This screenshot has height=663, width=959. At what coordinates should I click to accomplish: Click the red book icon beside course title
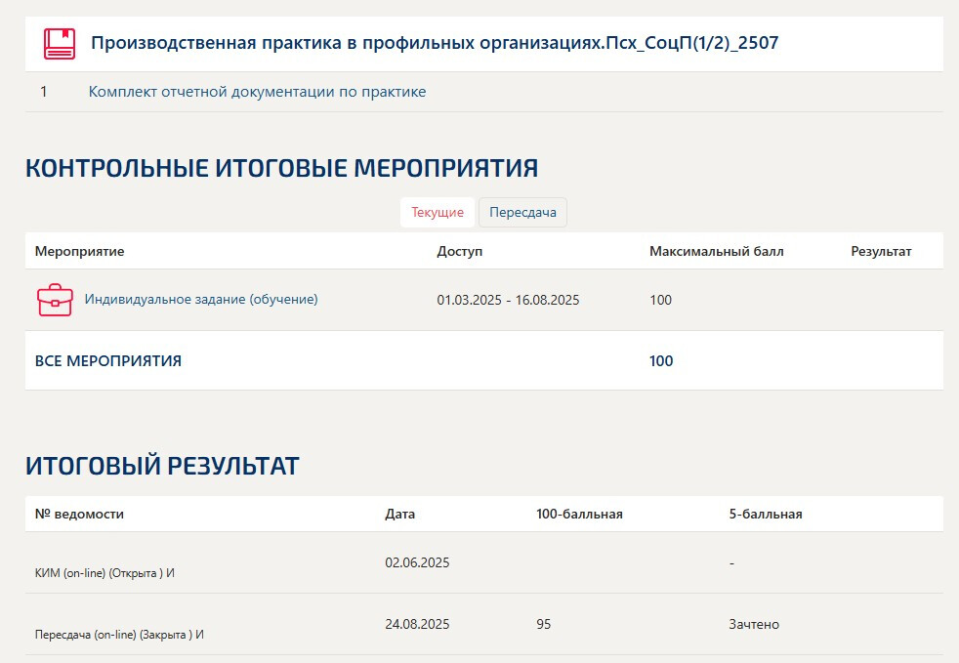click(x=59, y=44)
